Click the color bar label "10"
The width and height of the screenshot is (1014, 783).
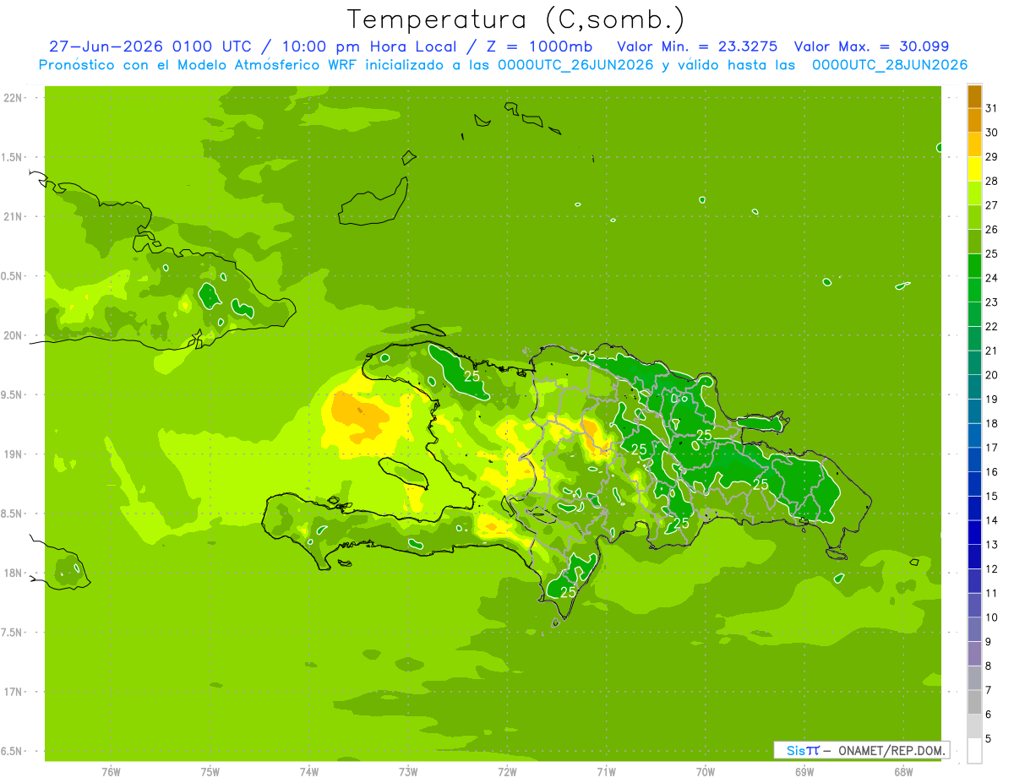[991, 617]
